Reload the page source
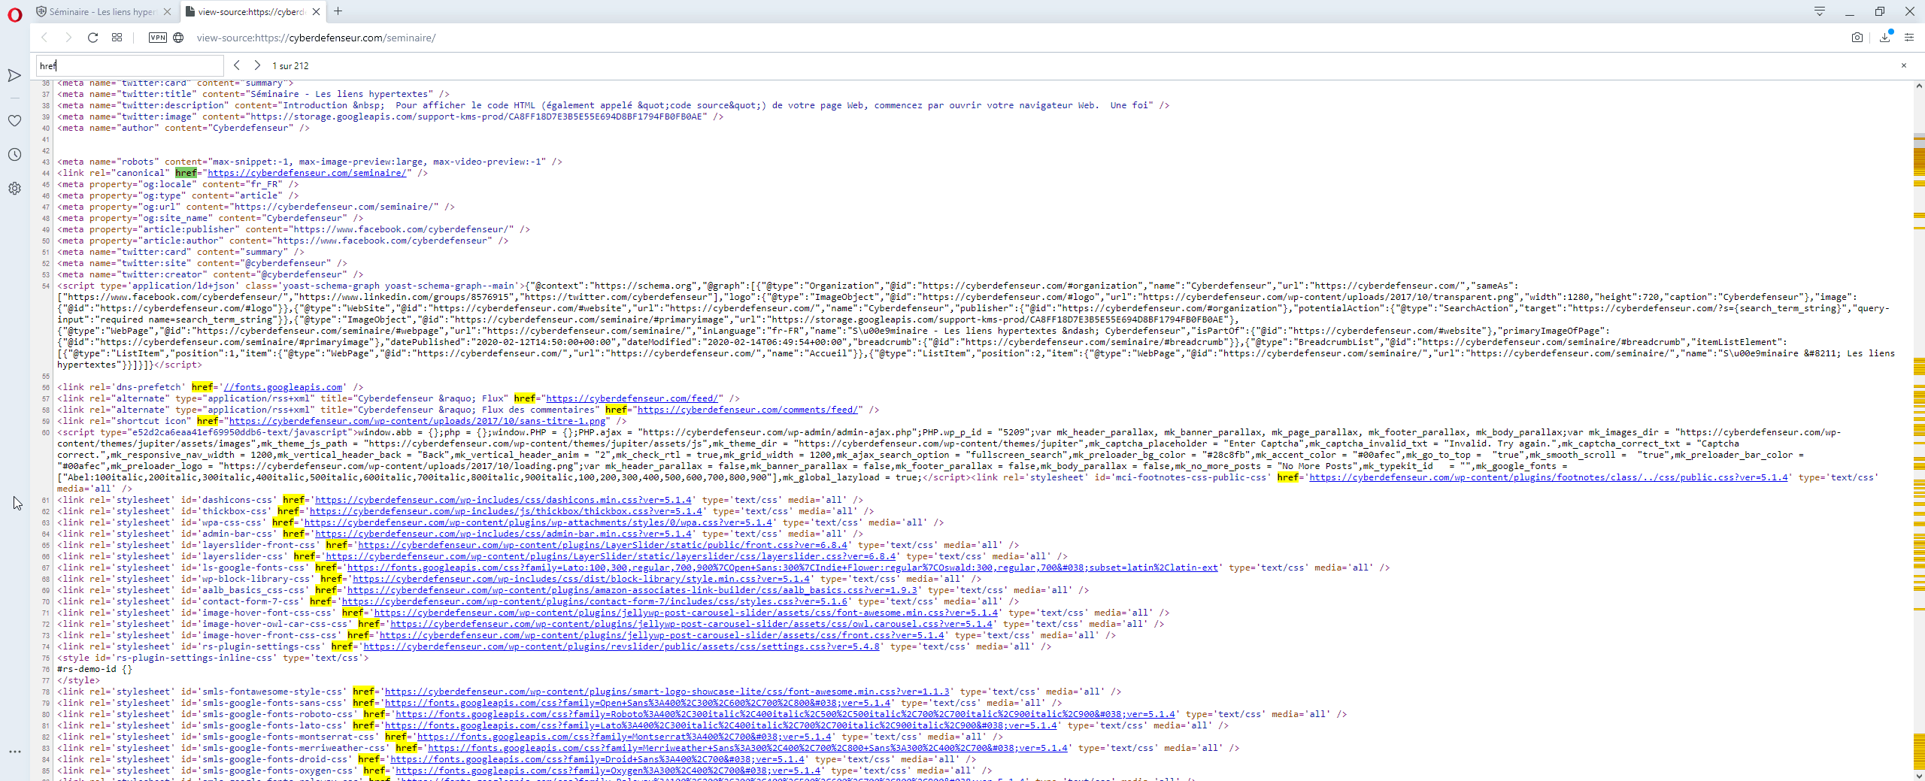The height and width of the screenshot is (781, 1925). [x=92, y=38]
